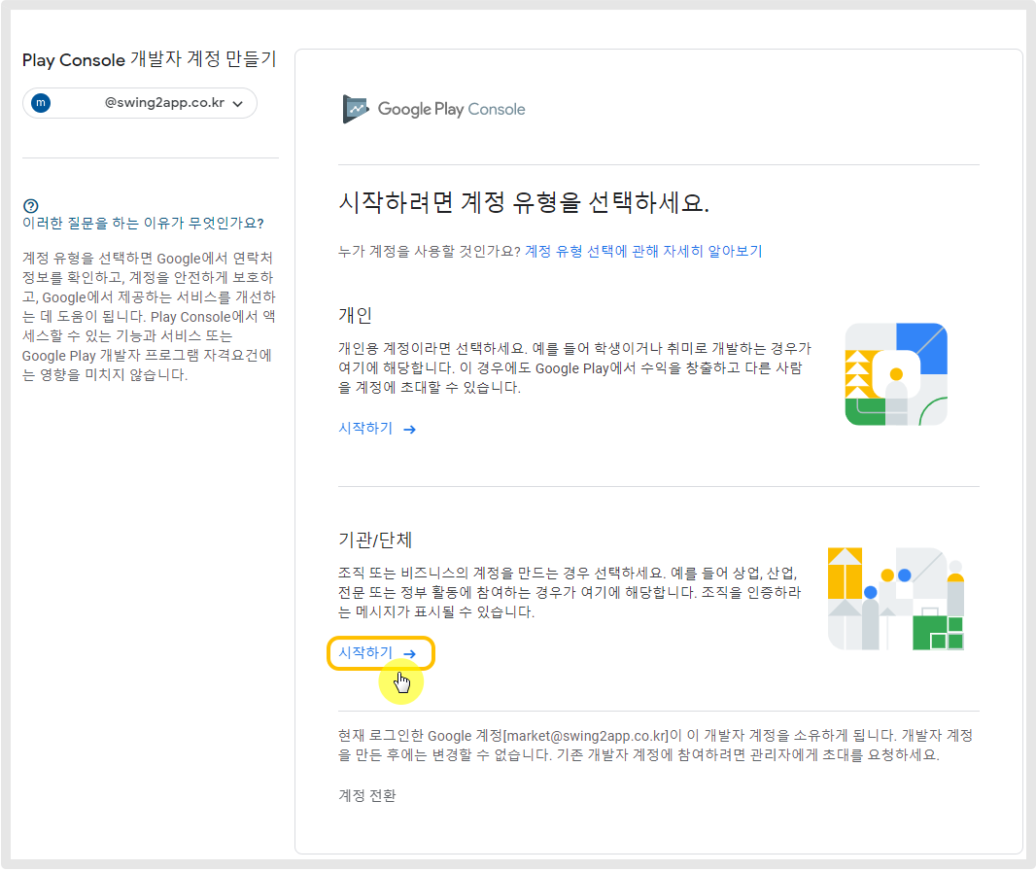Click 이러한 질문을 하는 이유가 무엇인가요? text
Screen dimensions: 1036x871
coord(143,224)
